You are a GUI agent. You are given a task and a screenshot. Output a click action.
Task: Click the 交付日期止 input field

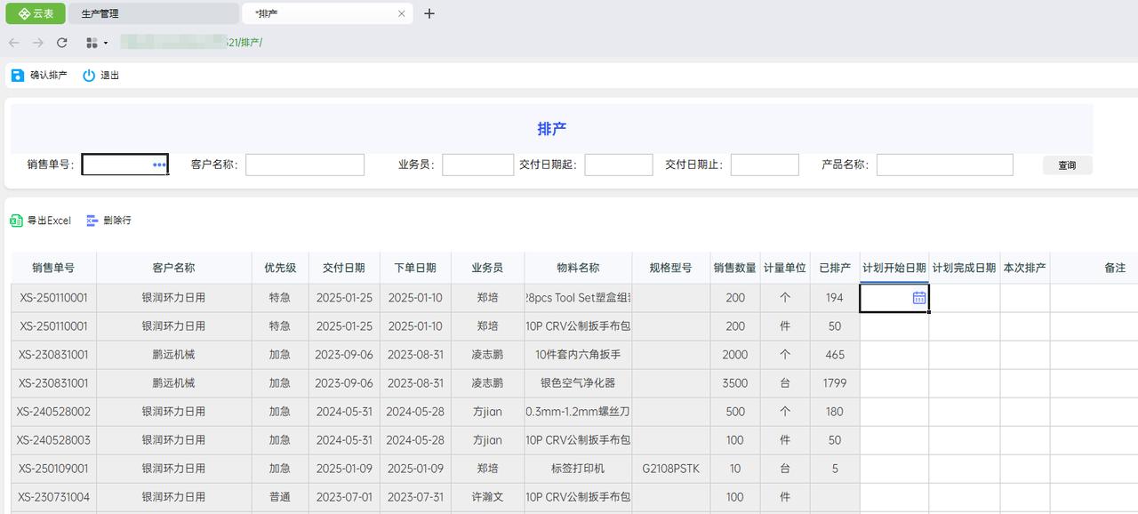pos(765,165)
